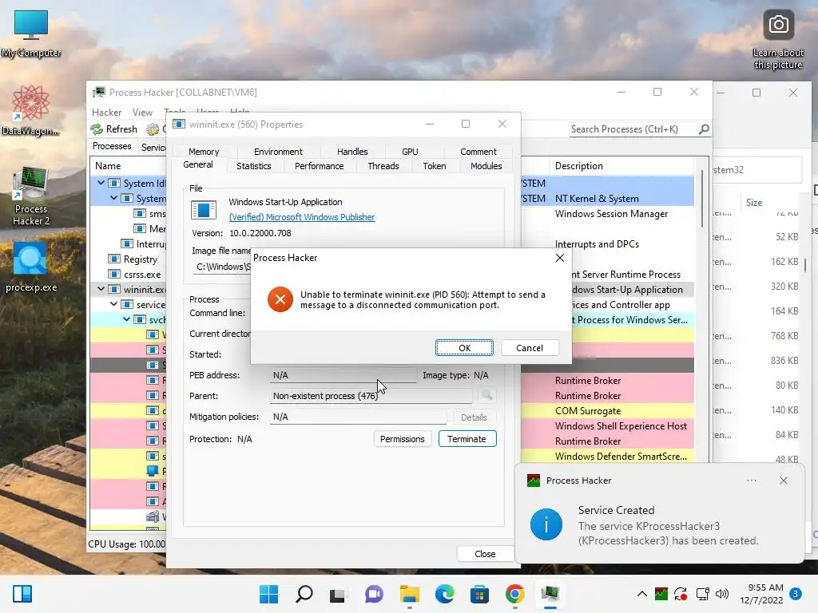The image size is (818, 613).
Task: Select the Windows Shell Experience Host row
Action: (x=607, y=426)
